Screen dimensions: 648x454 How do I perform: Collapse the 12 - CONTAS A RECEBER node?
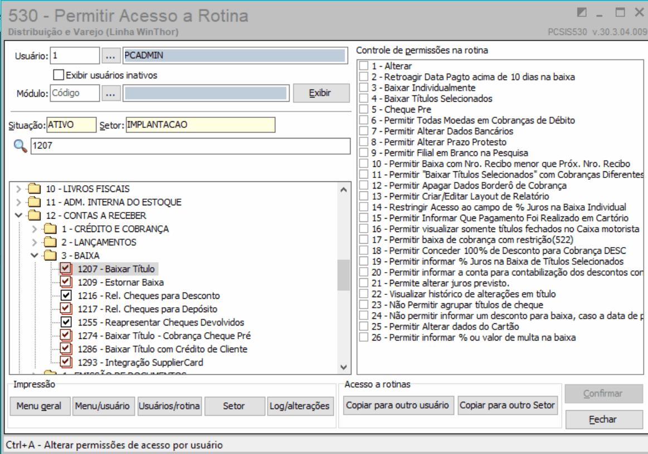tap(18, 215)
